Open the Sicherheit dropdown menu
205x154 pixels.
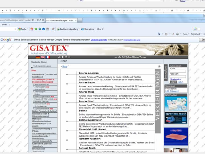click(196, 34)
